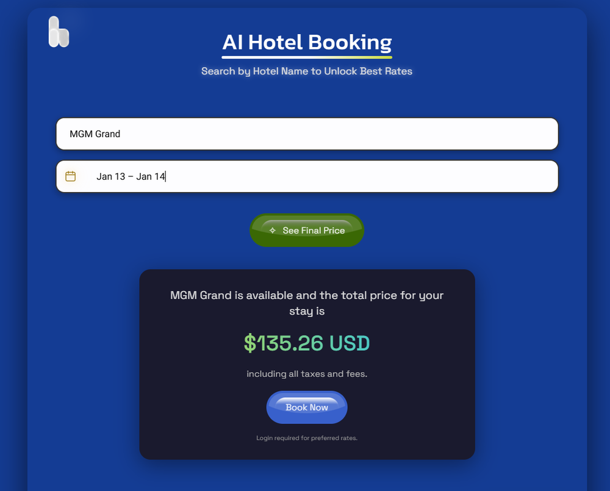Select the MGM Grand hotel name field
The image size is (610, 491).
(x=306, y=134)
